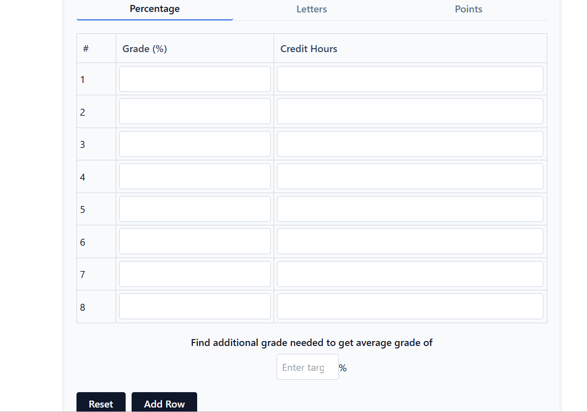
Task: Click the Grade (%) field in row 3
Action: point(195,143)
